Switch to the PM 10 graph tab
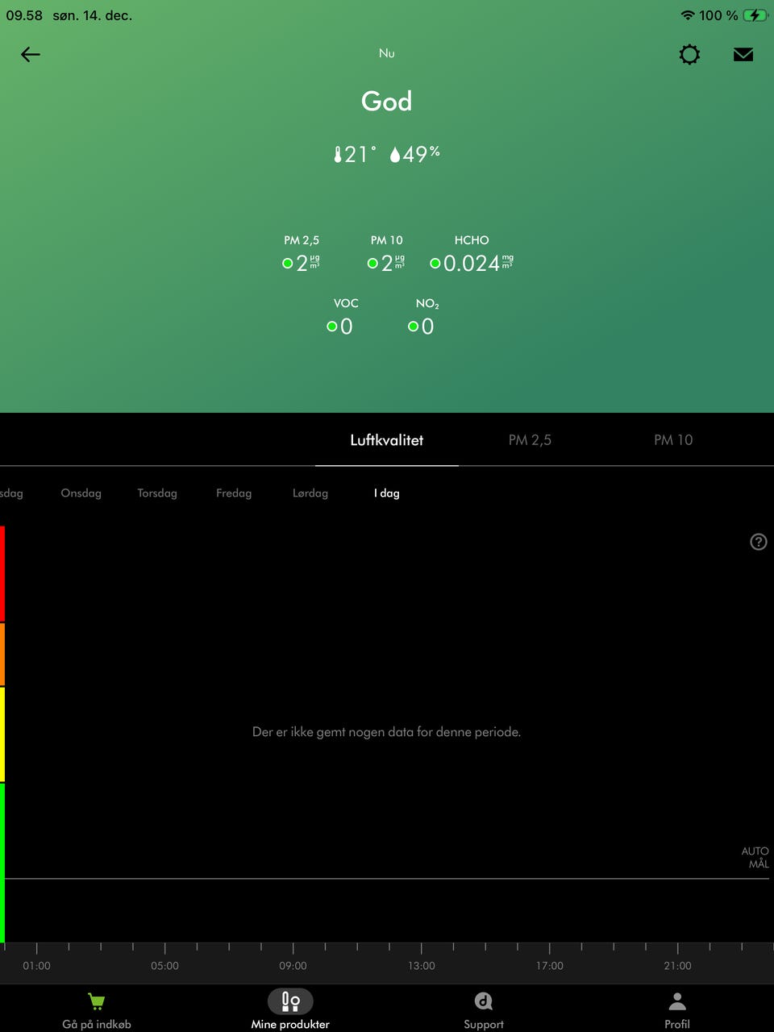Image resolution: width=774 pixels, height=1032 pixels. (x=673, y=440)
